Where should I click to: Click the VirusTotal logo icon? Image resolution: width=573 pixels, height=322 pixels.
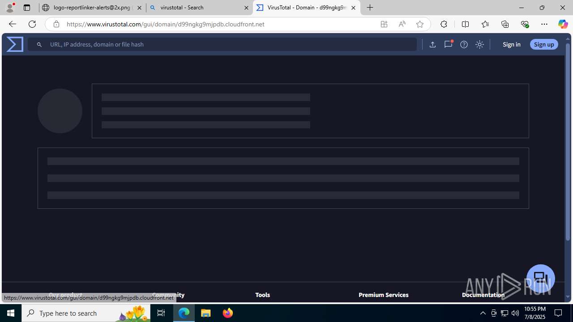[15, 44]
